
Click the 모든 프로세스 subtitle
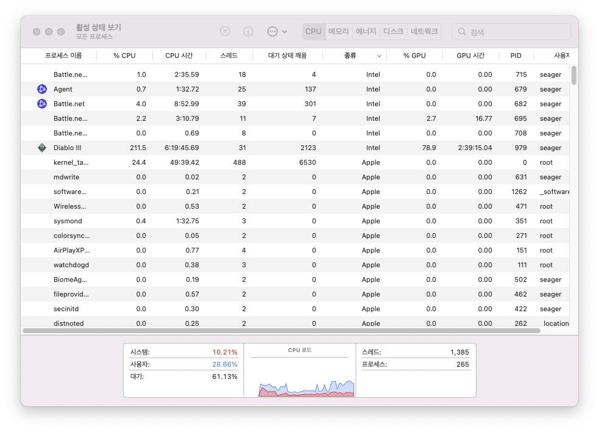[x=94, y=37]
